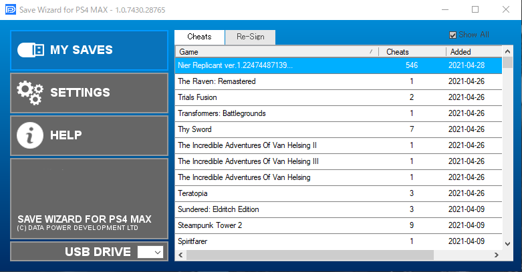Select the Thy Sword row
Viewport: 522px width, 272px height.
click(339, 129)
